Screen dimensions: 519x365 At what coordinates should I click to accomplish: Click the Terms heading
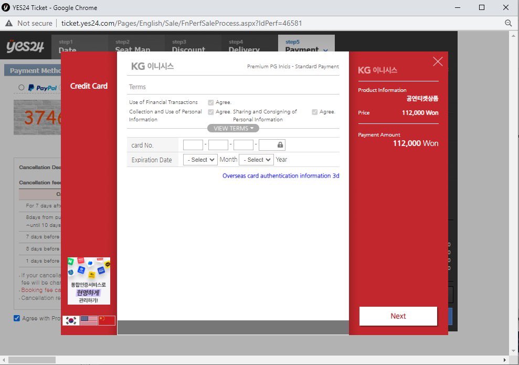(137, 87)
